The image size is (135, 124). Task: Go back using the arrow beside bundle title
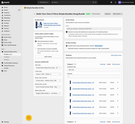pyautogui.click(x=35, y=14)
